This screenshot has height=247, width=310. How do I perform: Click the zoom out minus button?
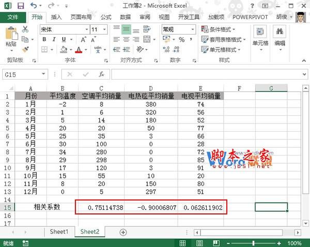pyautogui.click(x=228, y=243)
